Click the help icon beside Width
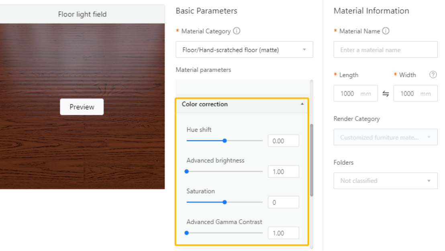This screenshot has height=251, width=445. (x=433, y=75)
